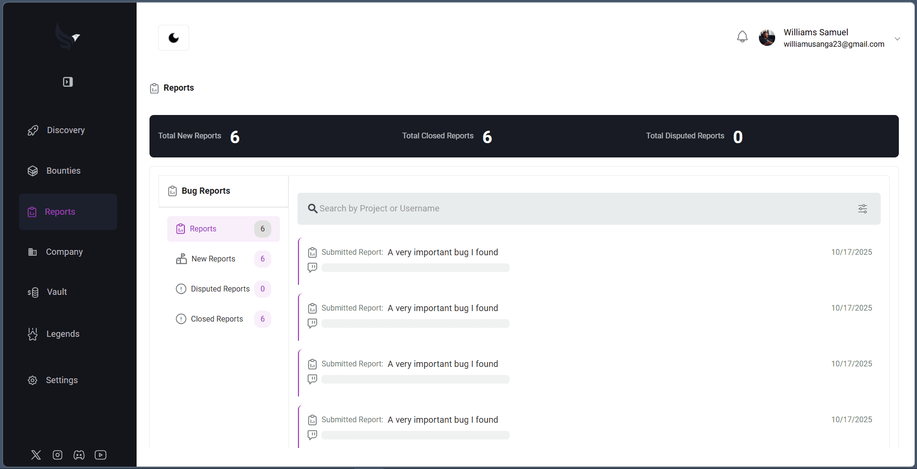Click the search magnifier icon
Screen dimensions: 917x469
point(313,208)
